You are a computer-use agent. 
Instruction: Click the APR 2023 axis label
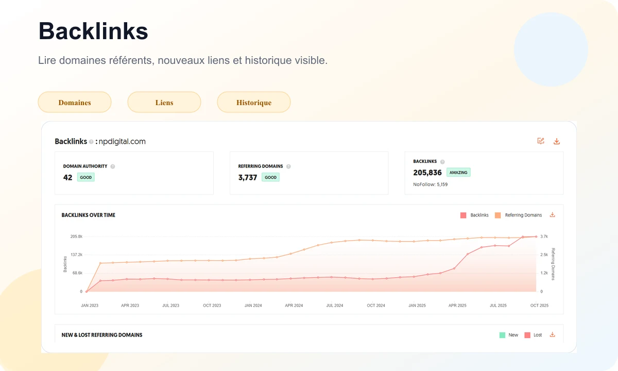130,306
